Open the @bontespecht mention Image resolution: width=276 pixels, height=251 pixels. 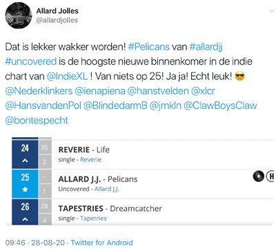click(x=37, y=121)
